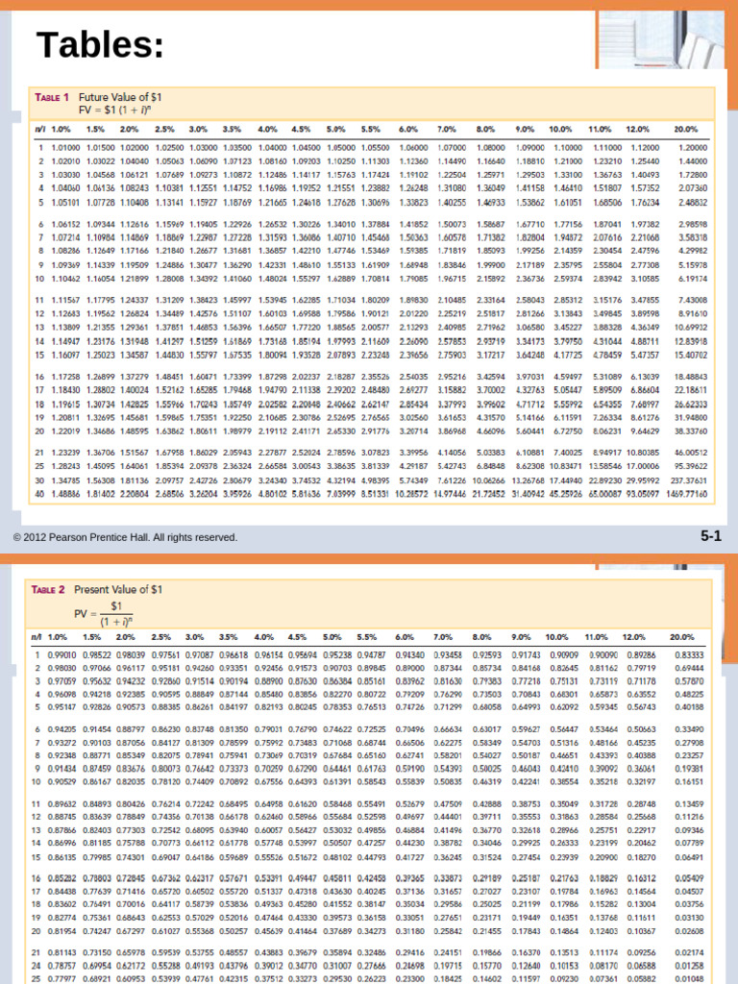Click cell value "21.72452" in Table 1
Image resolution: width=738 pixels, height=984 pixels.
[490, 494]
